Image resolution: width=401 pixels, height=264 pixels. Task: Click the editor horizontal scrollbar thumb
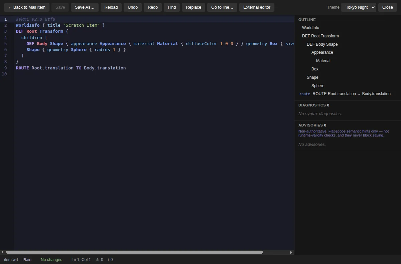click(x=134, y=252)
